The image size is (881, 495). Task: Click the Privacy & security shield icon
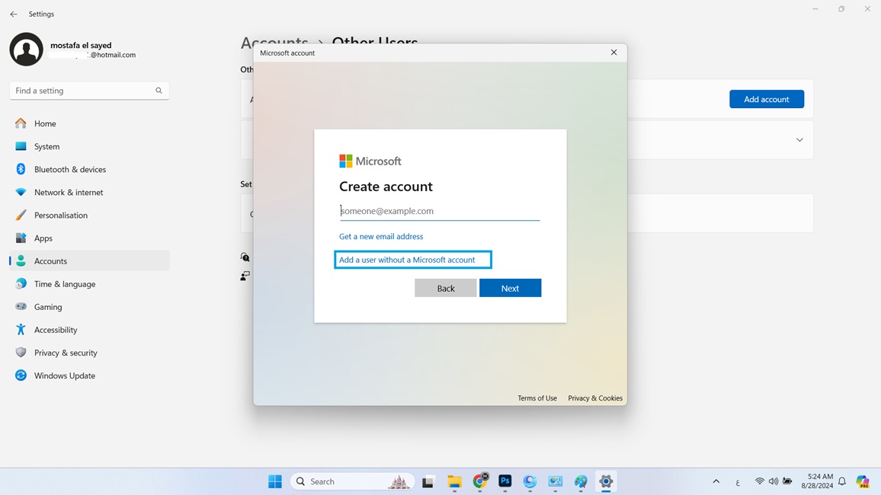coord(21,353)
